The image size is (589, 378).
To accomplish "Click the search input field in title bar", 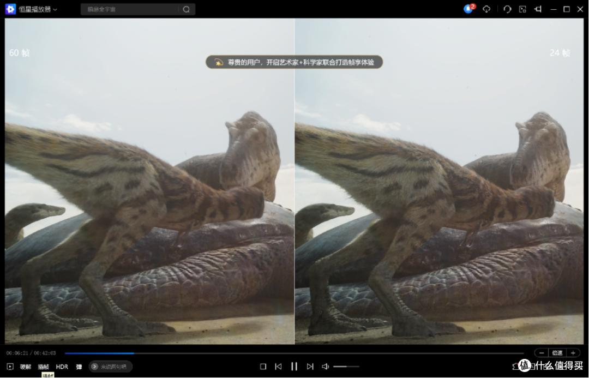I will 129,9.
